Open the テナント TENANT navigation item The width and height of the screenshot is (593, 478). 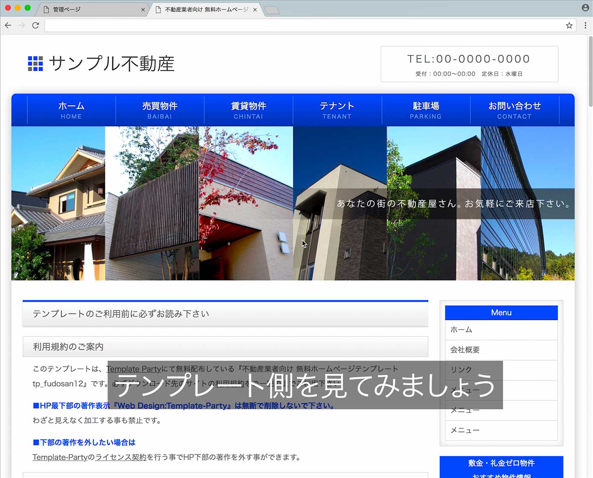(x=337, y=110)
